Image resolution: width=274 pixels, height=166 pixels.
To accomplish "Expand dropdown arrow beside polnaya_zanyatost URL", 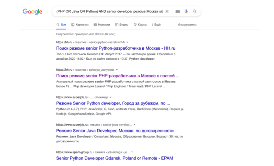I will tap(117, 70).
